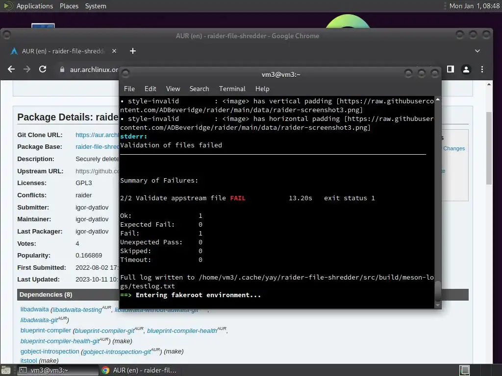502x376 pixels.
Task: Open the Git Clone URL link
Action: coord(97,135)
